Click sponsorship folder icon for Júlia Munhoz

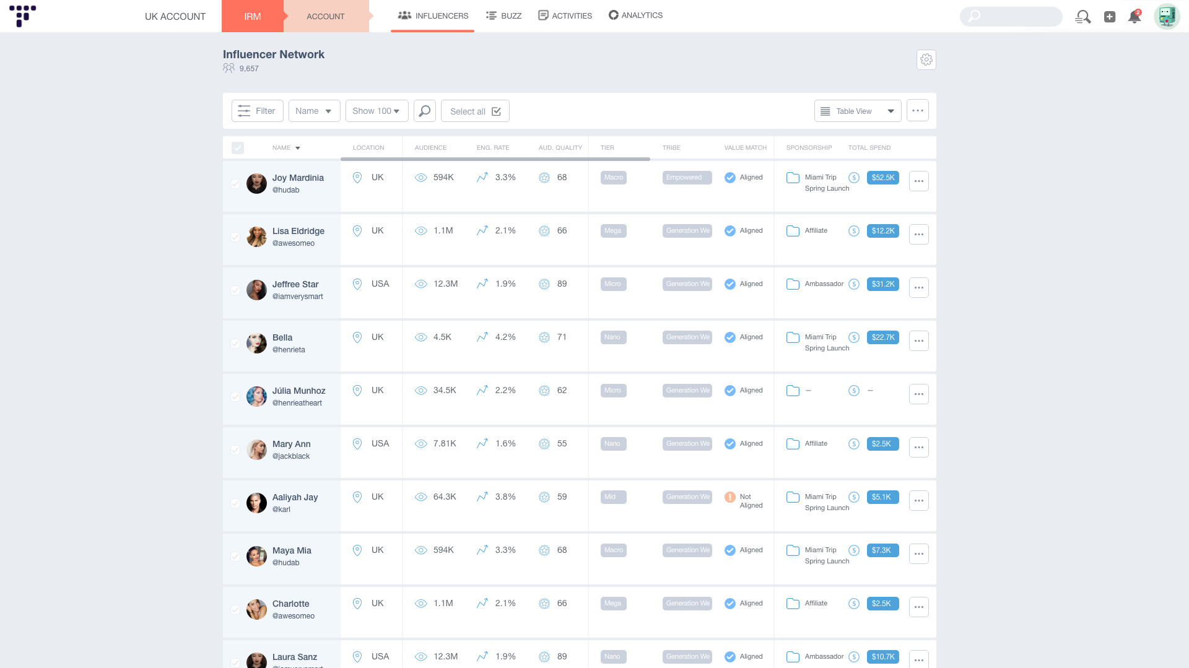[x=793, y=391]
